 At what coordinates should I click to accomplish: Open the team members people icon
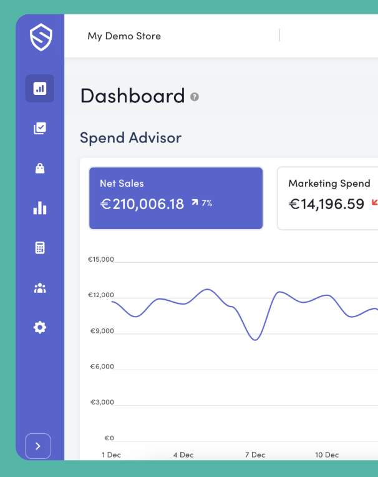point(40,288)
